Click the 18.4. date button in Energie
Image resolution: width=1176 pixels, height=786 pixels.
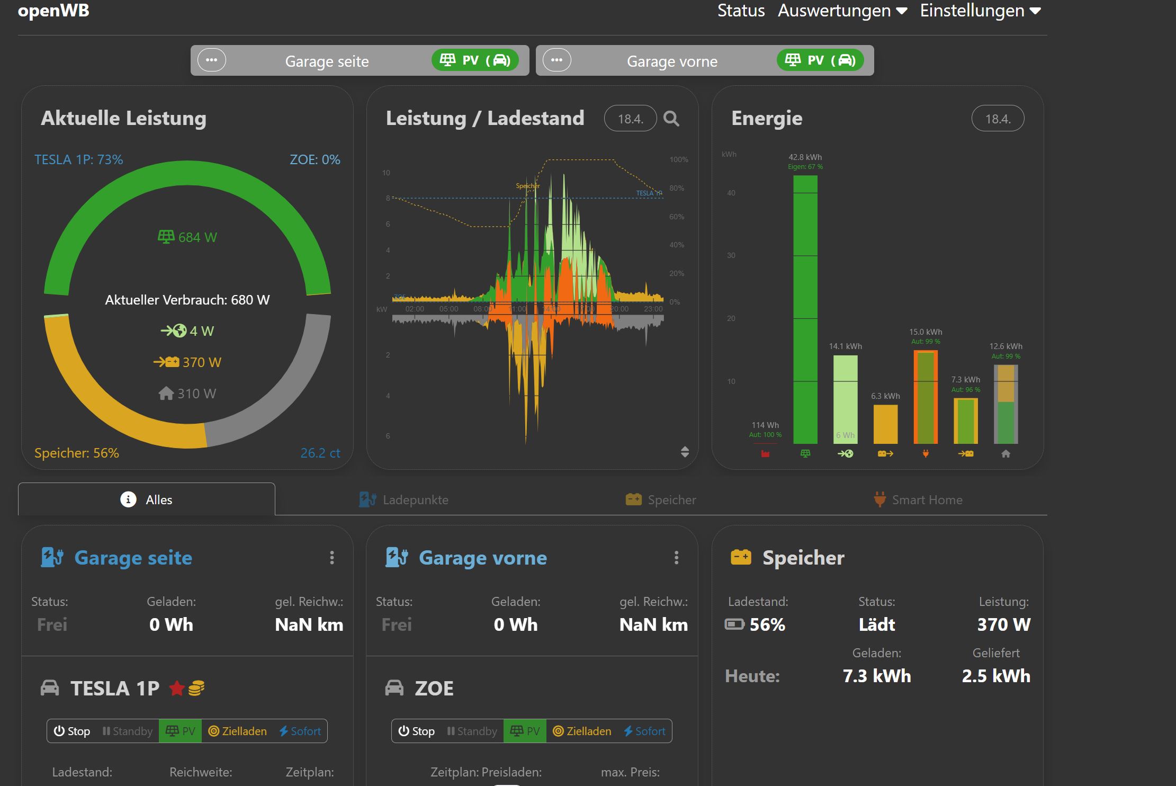coord(998,119)
